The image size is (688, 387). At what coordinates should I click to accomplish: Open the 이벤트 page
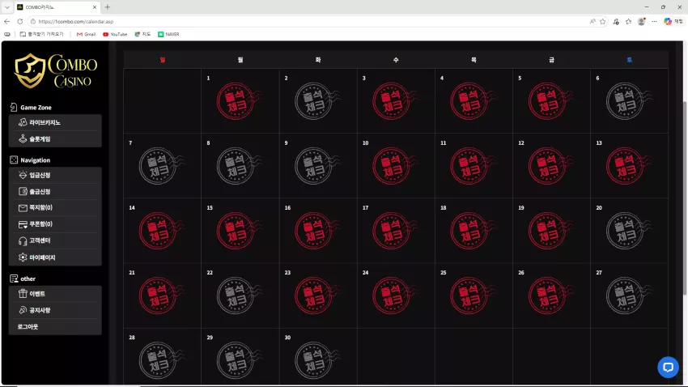(x=55, y=294)
